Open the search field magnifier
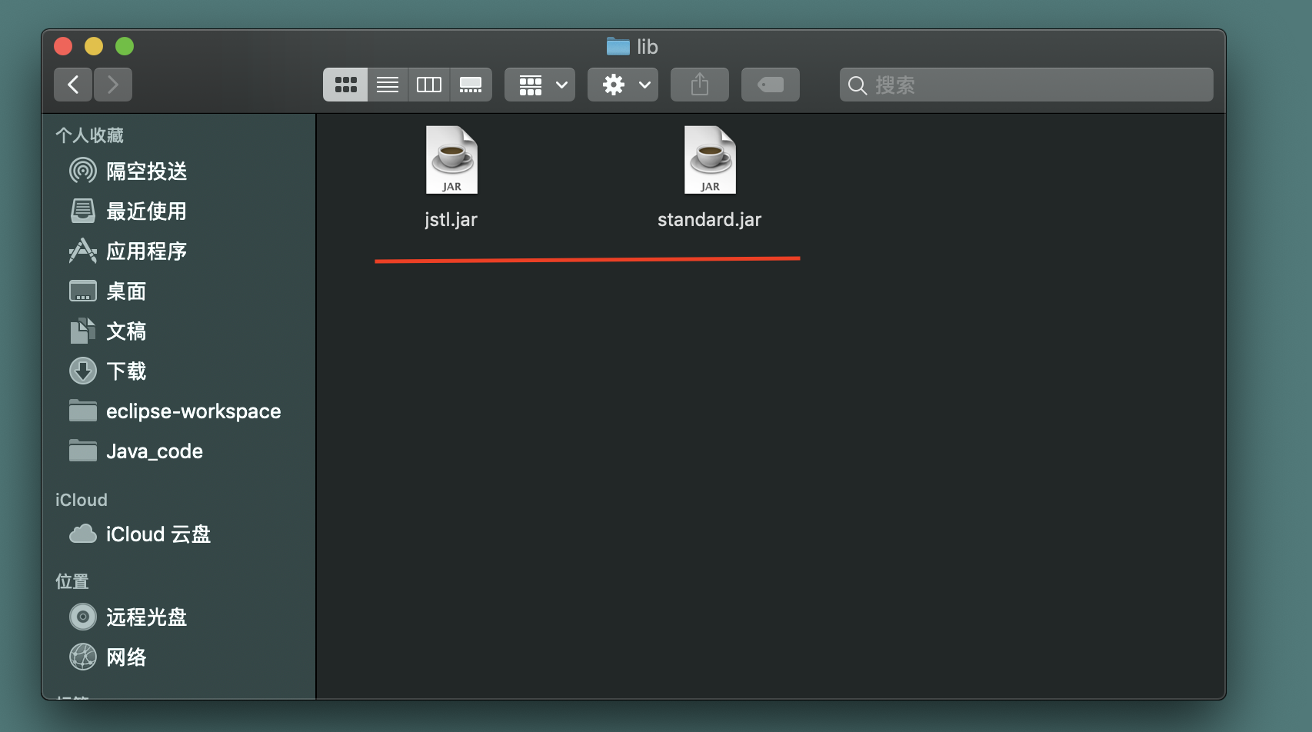The height and width of the screenshot is (732, 1312). tap(857, 85)
